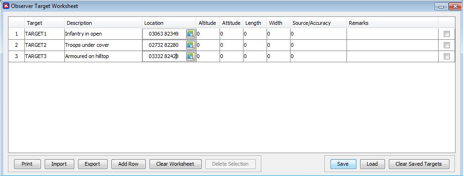Click the Load button

click(x=372, y=164)
